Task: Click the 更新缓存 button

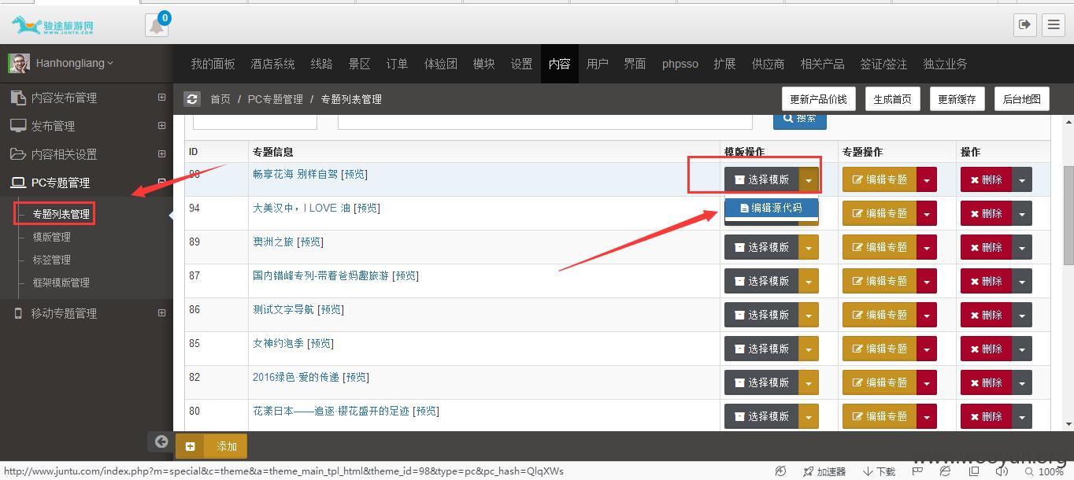Action: (957, 99)
